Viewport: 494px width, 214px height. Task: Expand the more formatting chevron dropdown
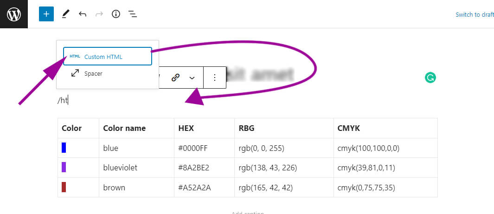(x=192, y=78)
